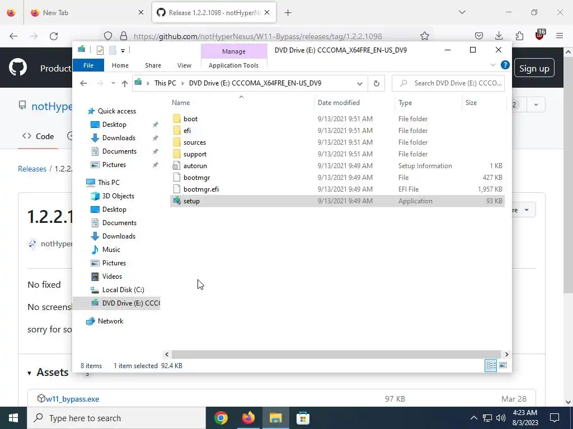Click the GitHub Sign up button
This screenshot has height=429, width=573.
[x=534, y=68]
